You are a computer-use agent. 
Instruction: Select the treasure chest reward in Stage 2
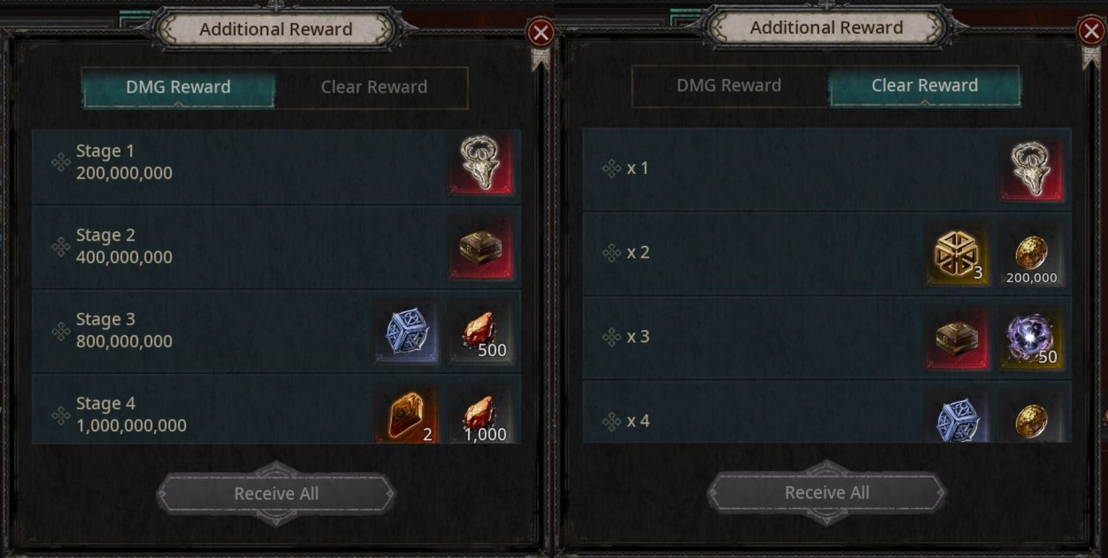481,248
